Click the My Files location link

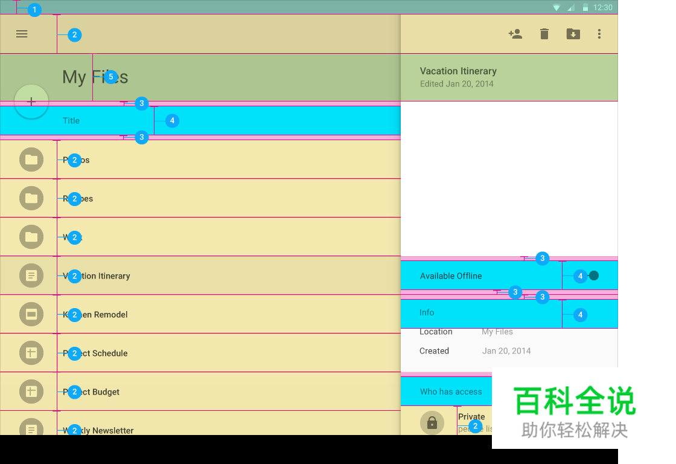pos(496,331)
